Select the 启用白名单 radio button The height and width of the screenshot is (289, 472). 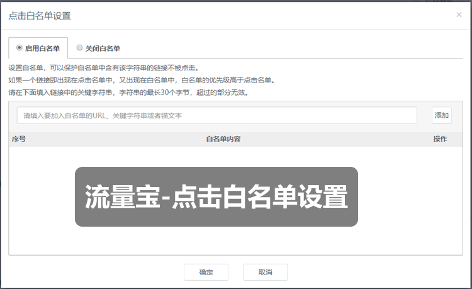20,48
